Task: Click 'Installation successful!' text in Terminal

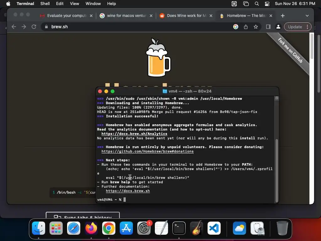Action: tap(132, 116)
